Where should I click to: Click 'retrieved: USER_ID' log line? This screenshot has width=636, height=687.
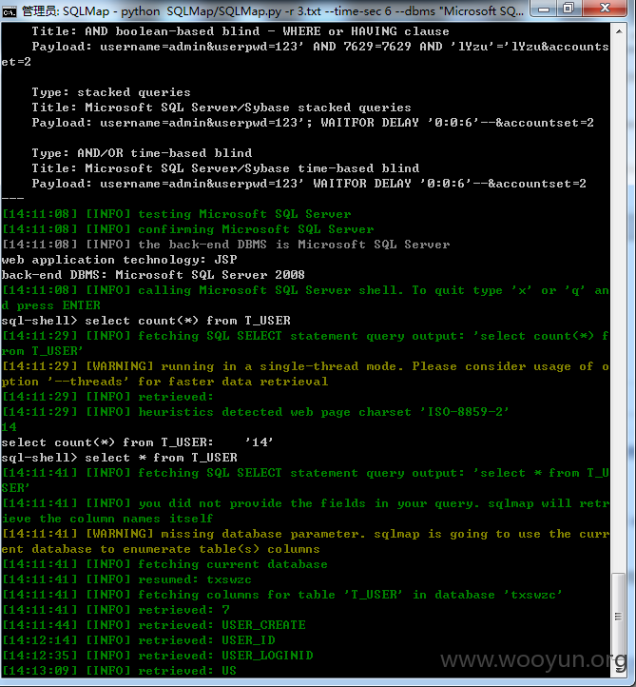pos(138,640)
